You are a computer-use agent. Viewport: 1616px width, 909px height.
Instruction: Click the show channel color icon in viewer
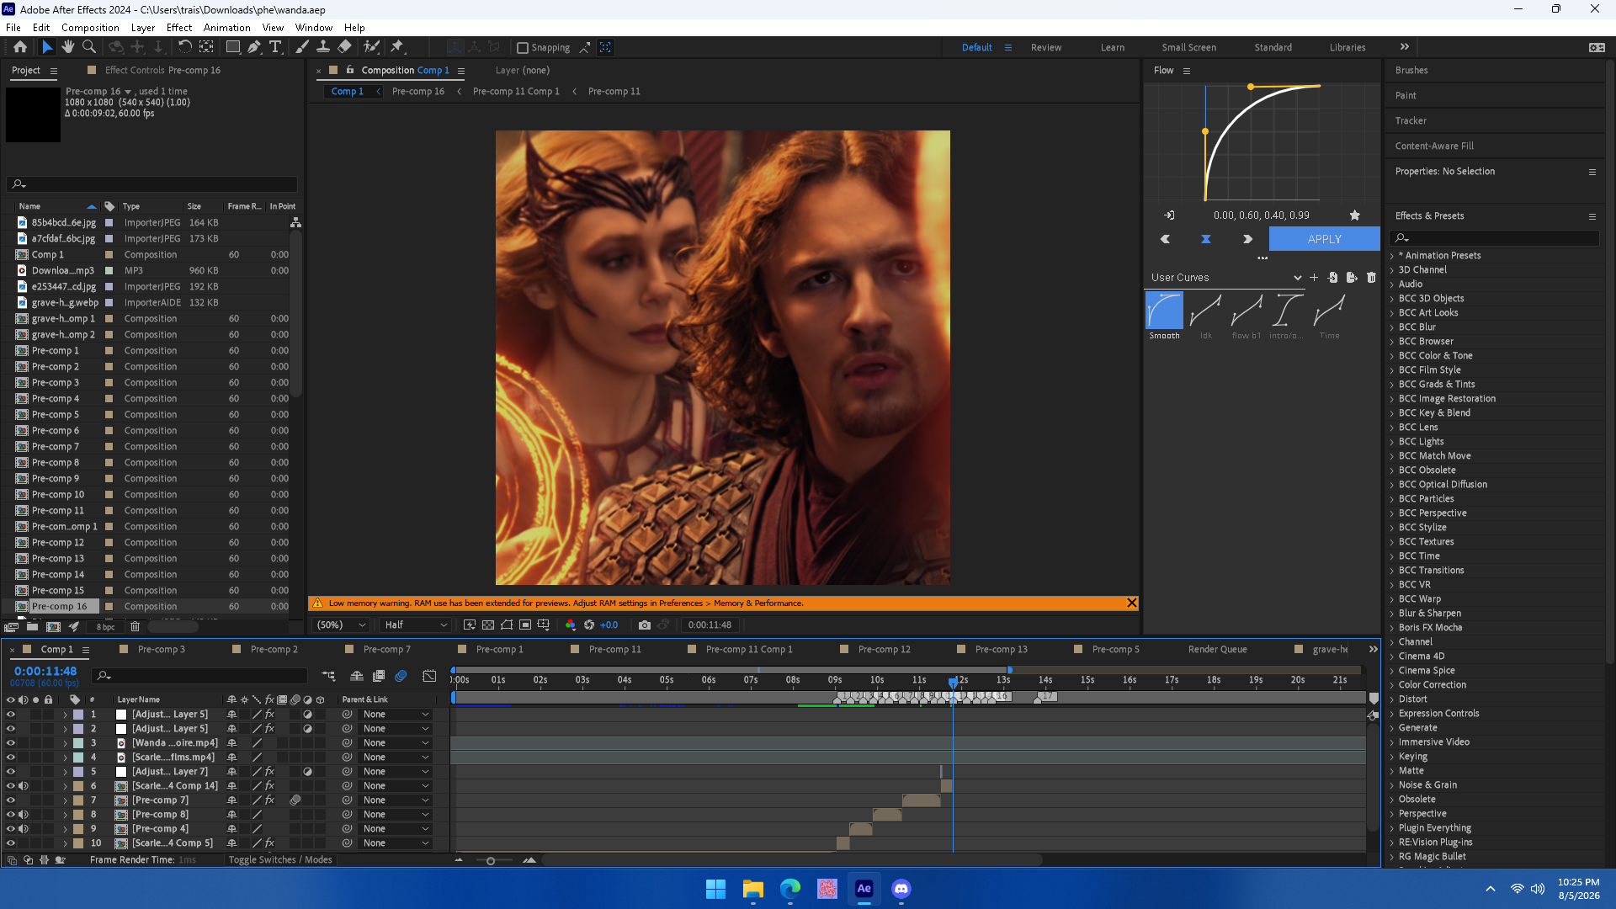(571, 625)
